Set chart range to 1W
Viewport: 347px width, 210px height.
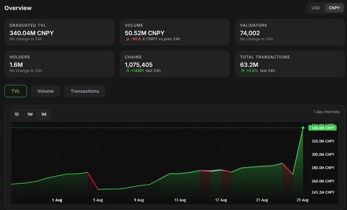30,114
